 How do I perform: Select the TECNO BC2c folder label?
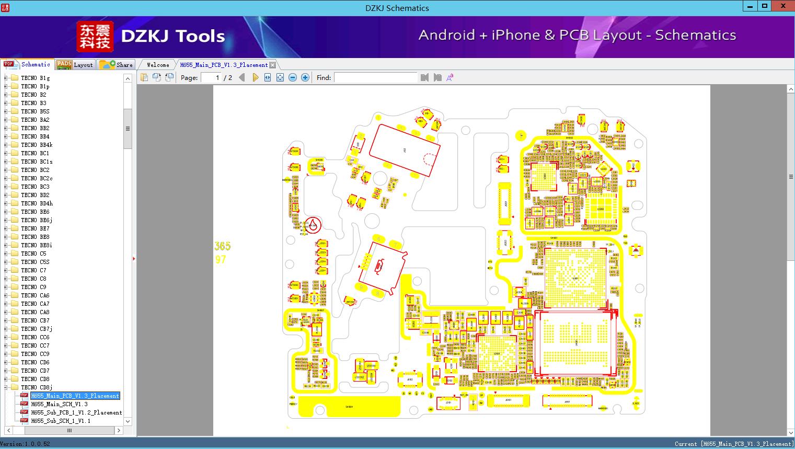[x=37, y=178]
